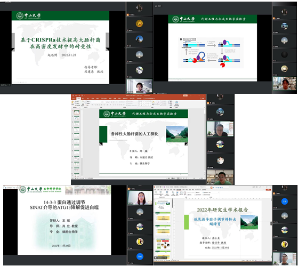Adjust the zoom slider in PowerPoint status bar
298x266 pixels.
coord(194,178)
